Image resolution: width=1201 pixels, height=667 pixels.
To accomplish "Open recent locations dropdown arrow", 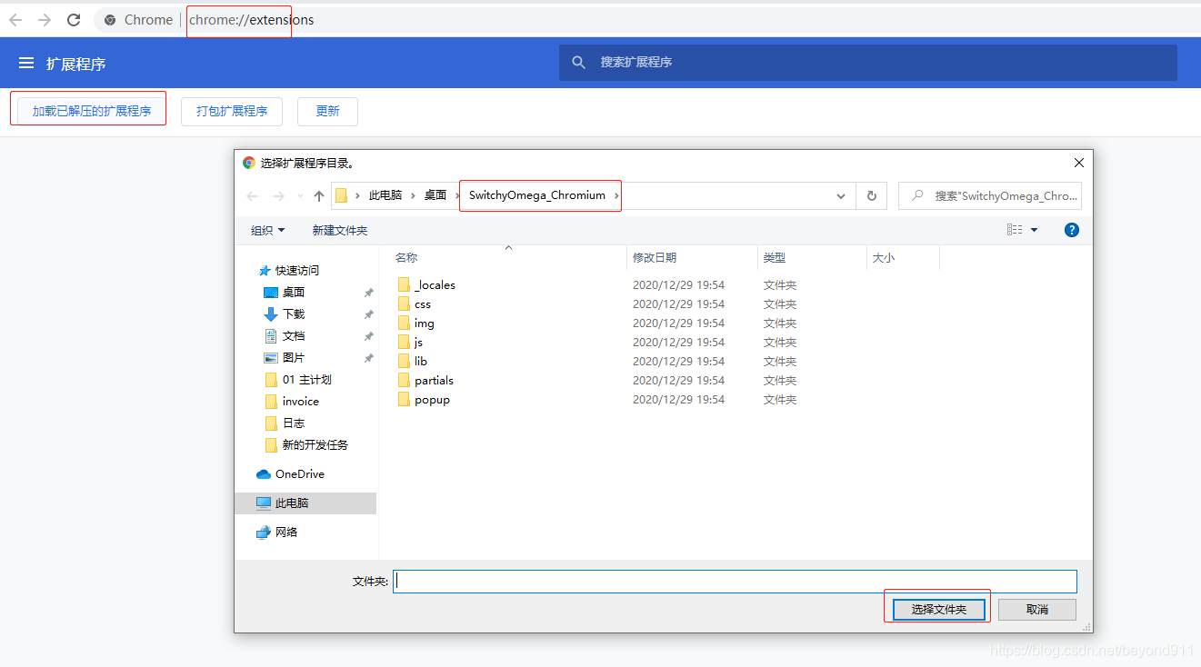I will click(x=299, y=196).
